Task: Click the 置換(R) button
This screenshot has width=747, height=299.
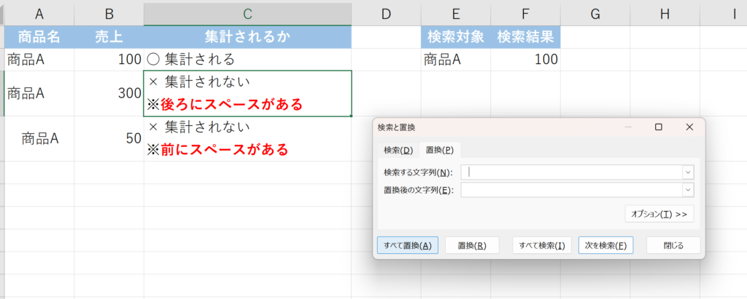Action: click(x=472, y=245)
